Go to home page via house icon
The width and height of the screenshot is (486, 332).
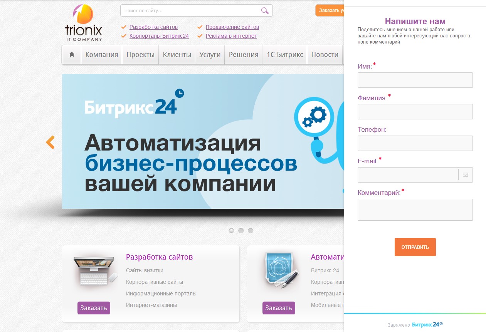pos(71,55)
